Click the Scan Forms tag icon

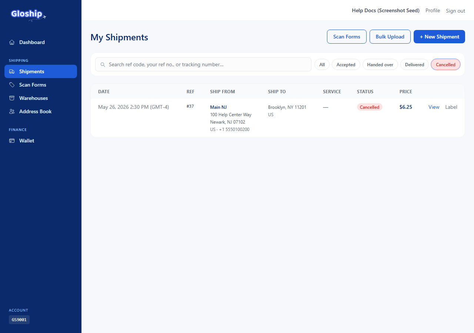click(12, 85)
